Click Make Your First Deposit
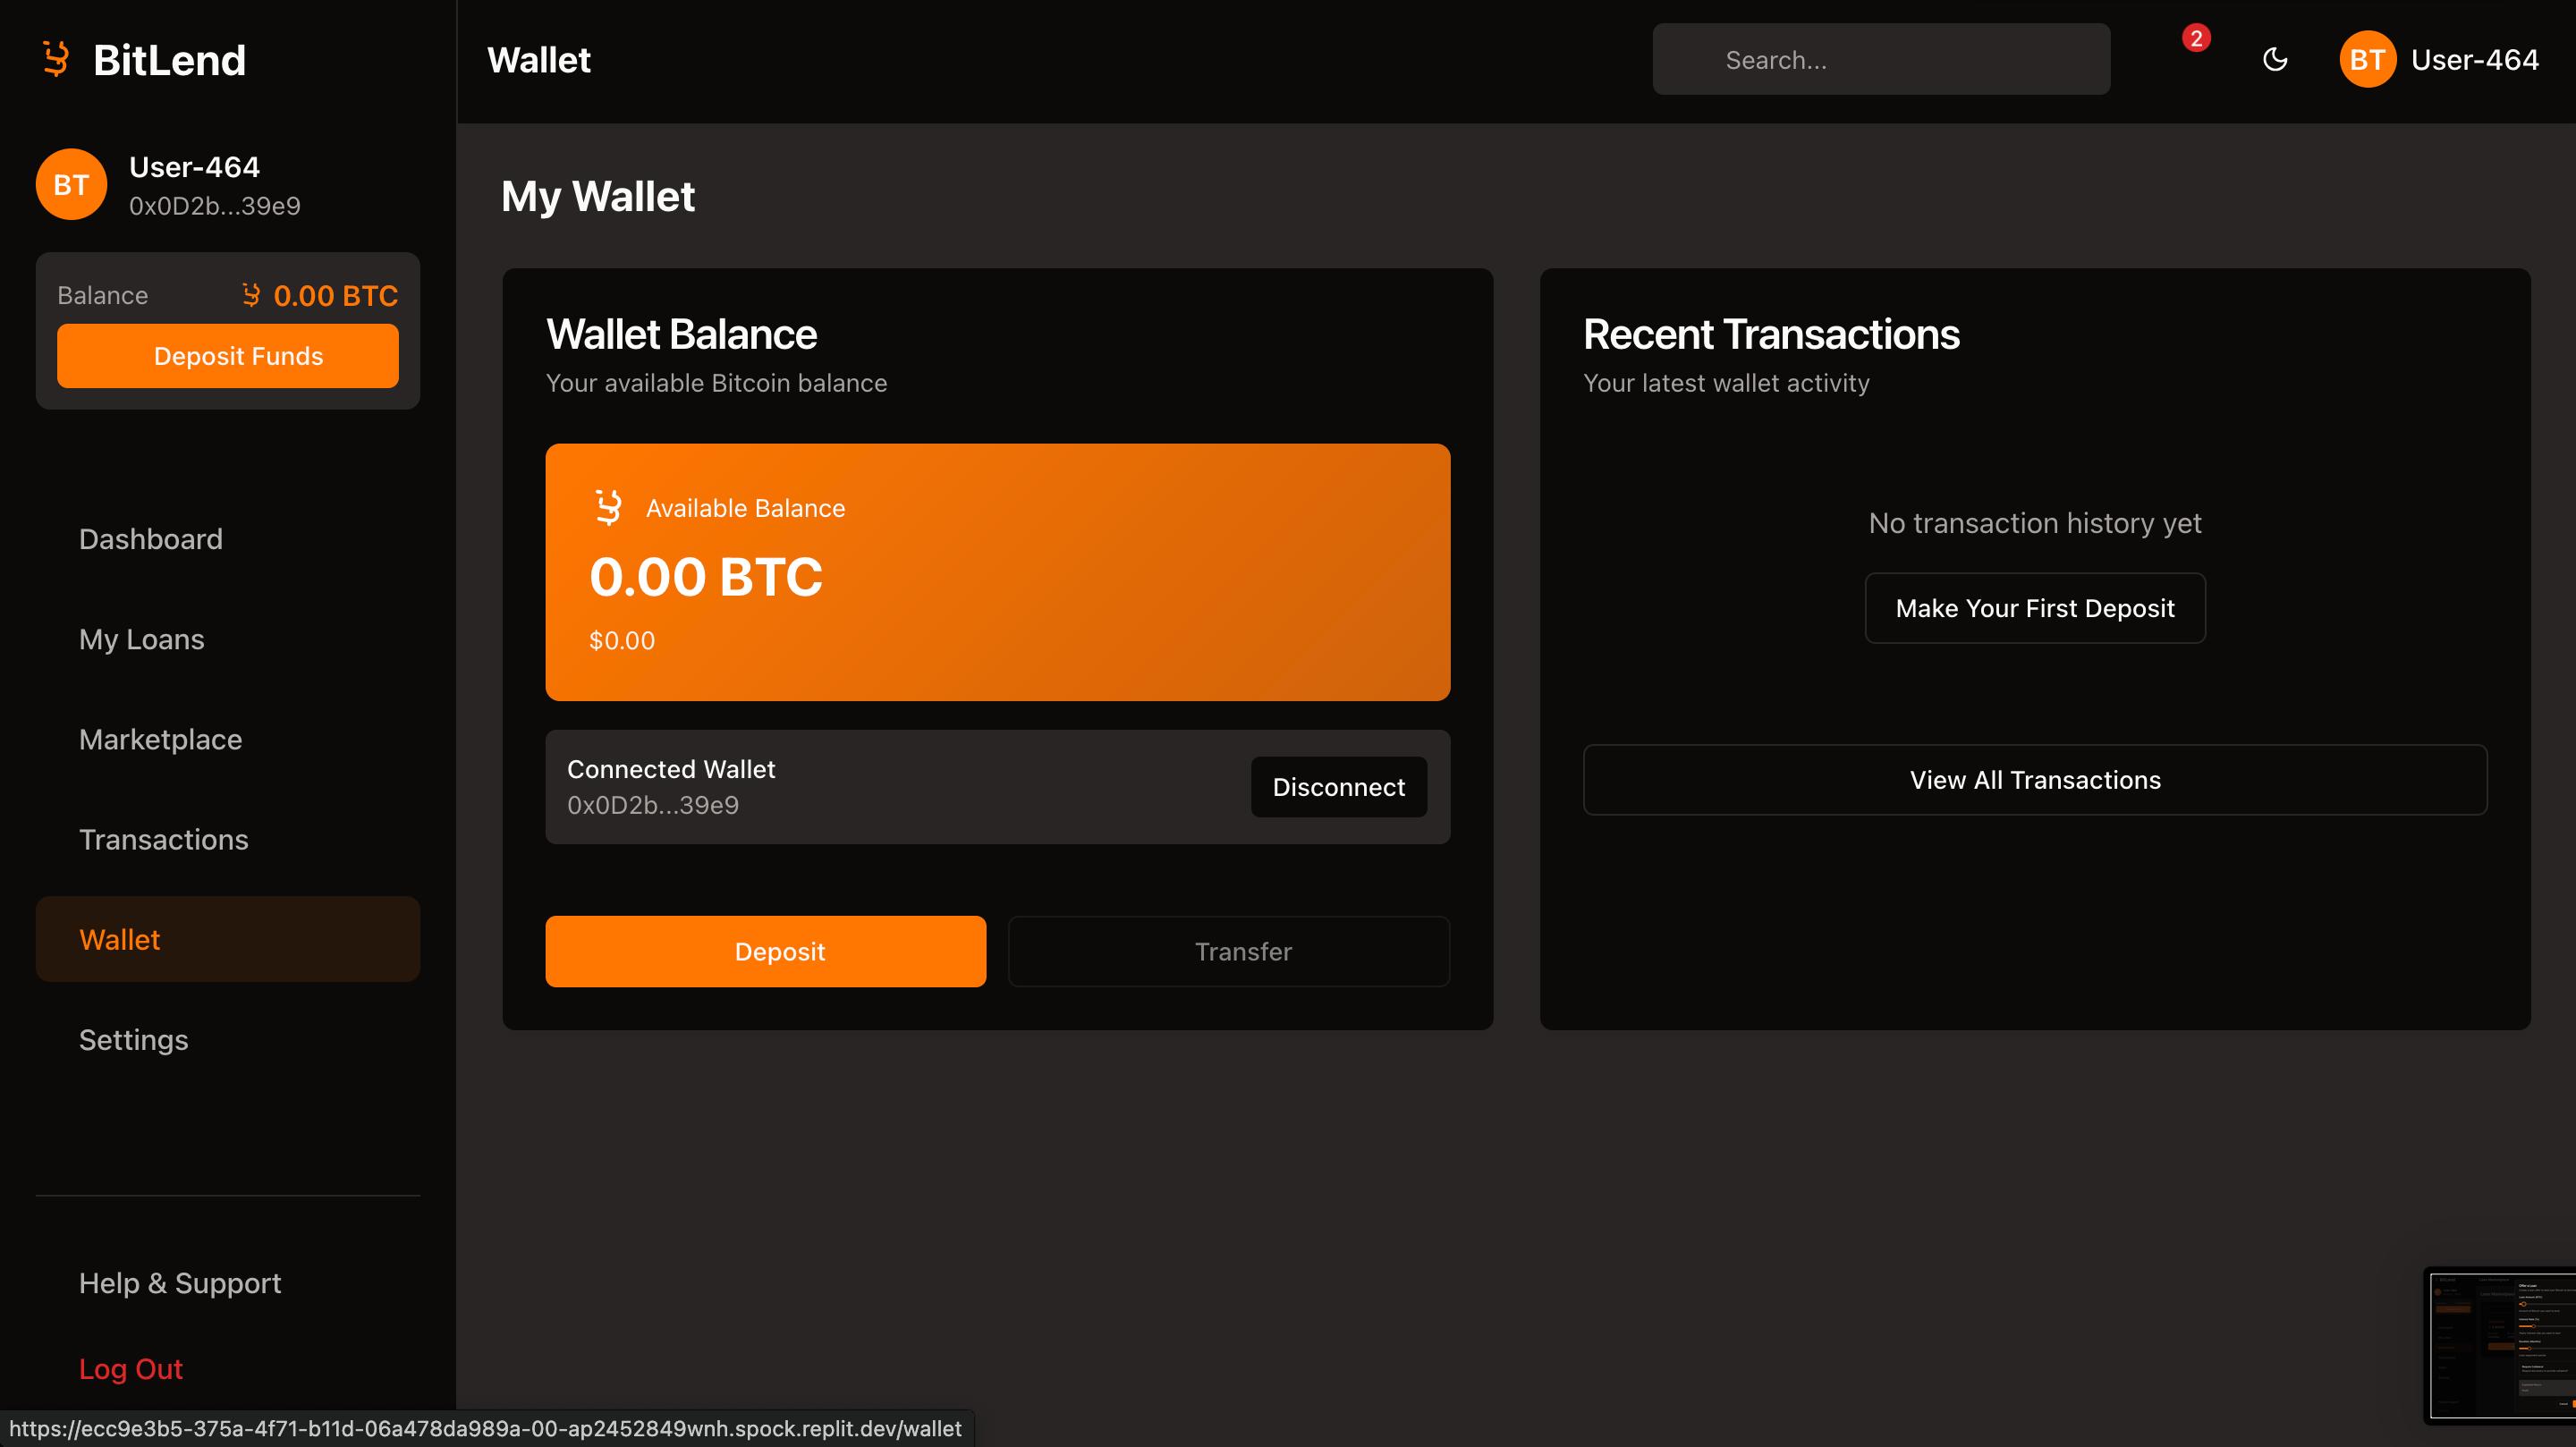Screen dimensions: 2576x1447 click(2034, 607)
